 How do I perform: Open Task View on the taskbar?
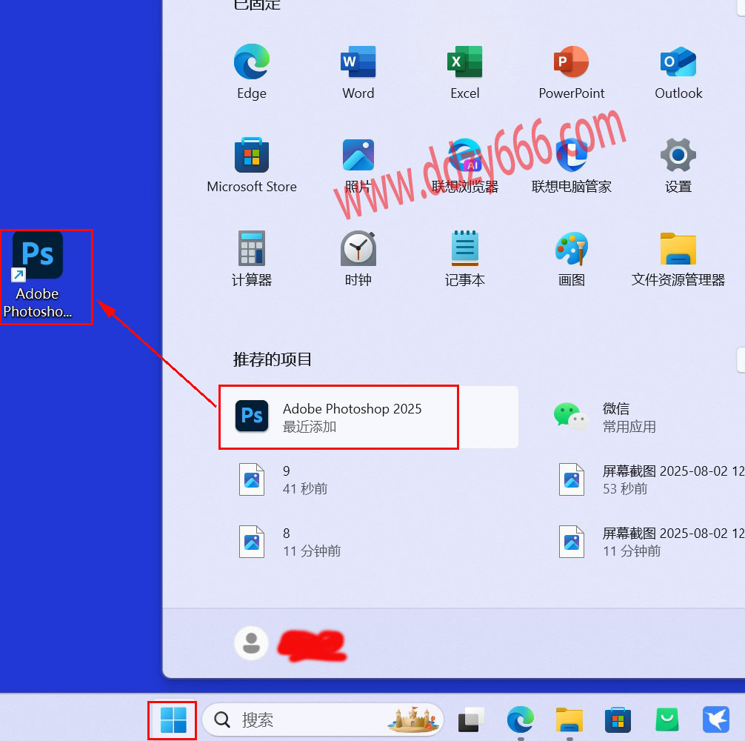[x=471, y=720]
